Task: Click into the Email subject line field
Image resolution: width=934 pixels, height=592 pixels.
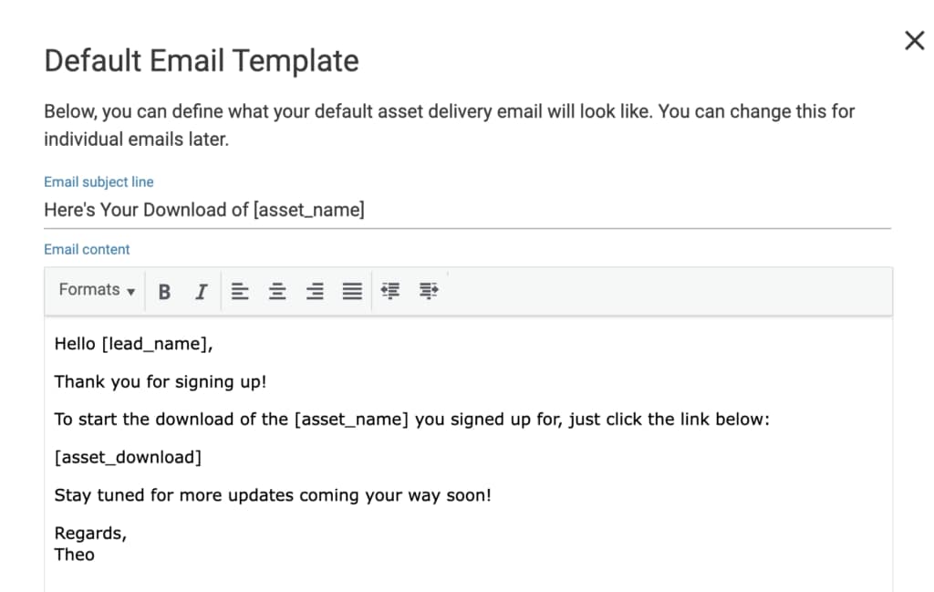Action: point(465,210)
